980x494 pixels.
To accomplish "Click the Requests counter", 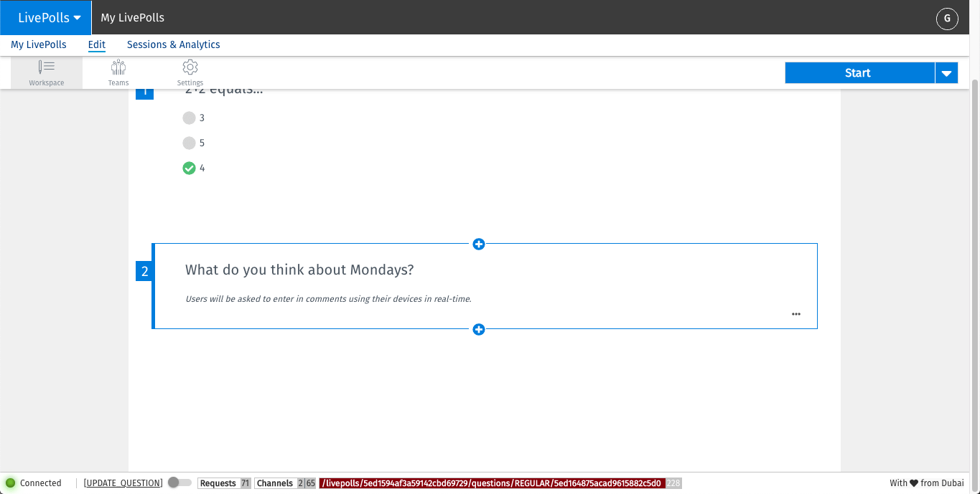I will (225, 483).
